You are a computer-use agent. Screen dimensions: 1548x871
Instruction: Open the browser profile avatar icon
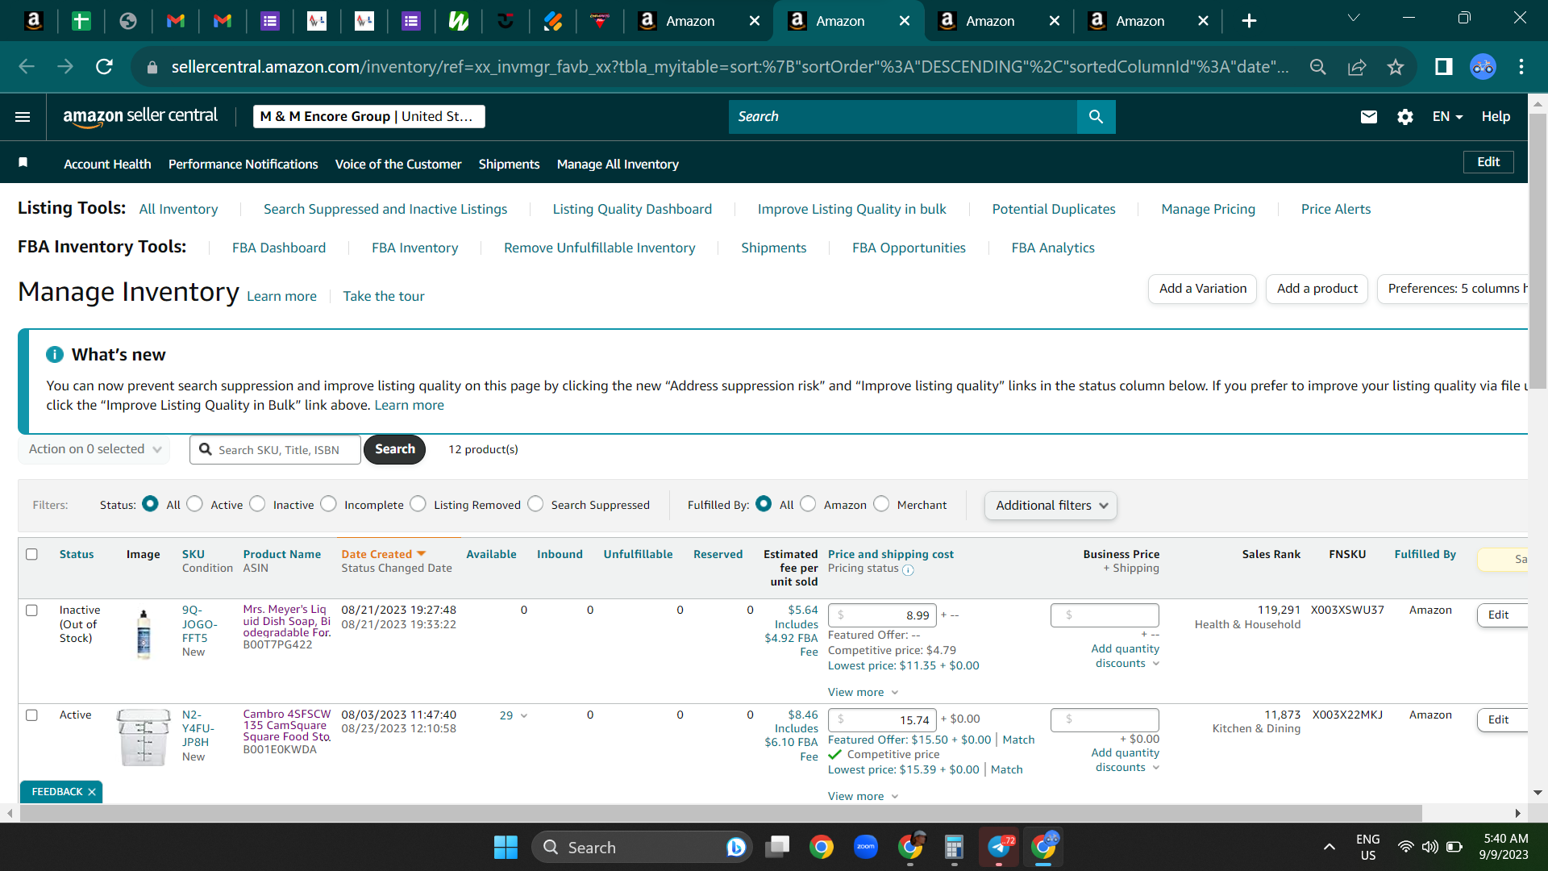[x=1483, y=67]
